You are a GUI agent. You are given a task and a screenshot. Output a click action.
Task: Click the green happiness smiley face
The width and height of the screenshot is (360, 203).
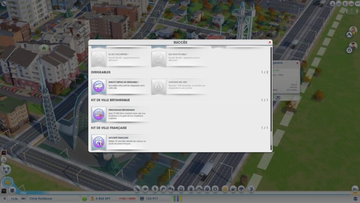coord(84,198)
